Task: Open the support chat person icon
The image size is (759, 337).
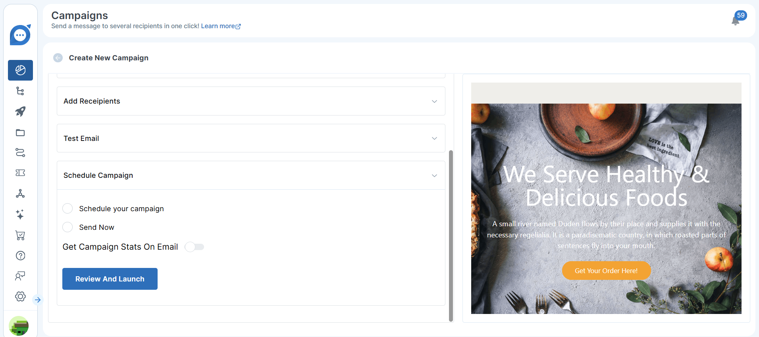Action: [20, 276]
